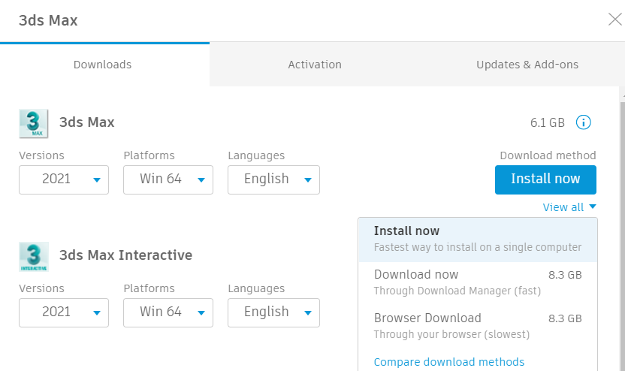Open the info icon beside 6.1 GB
Image resolution: width=625 pixels, height=371 pixels.
point(583,122)
